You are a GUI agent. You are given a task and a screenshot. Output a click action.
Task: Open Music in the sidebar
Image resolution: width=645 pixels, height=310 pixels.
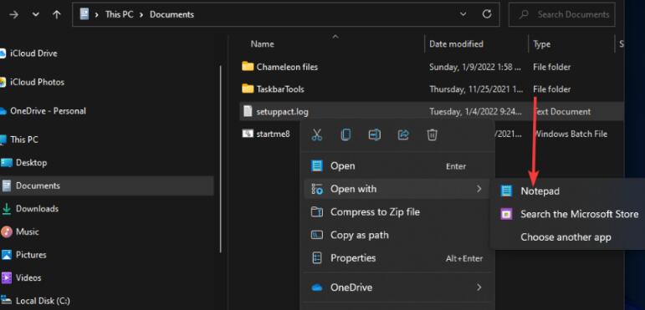(x=27, y=231)
